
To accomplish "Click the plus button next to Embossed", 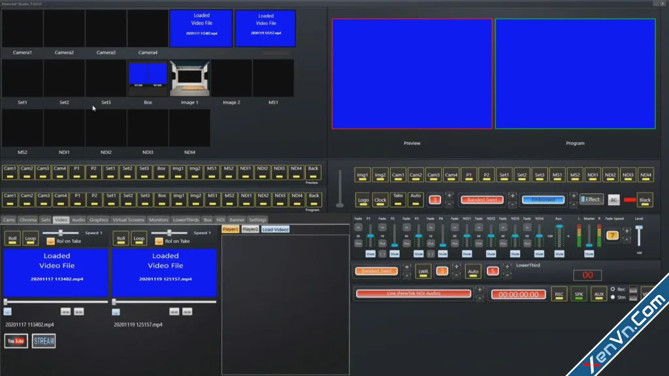I will (x=574, y=196).
